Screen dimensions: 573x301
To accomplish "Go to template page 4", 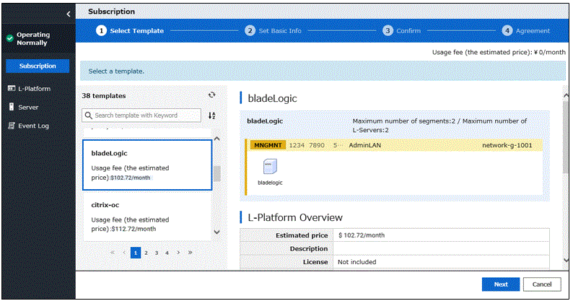I will [x=167, y=253].
